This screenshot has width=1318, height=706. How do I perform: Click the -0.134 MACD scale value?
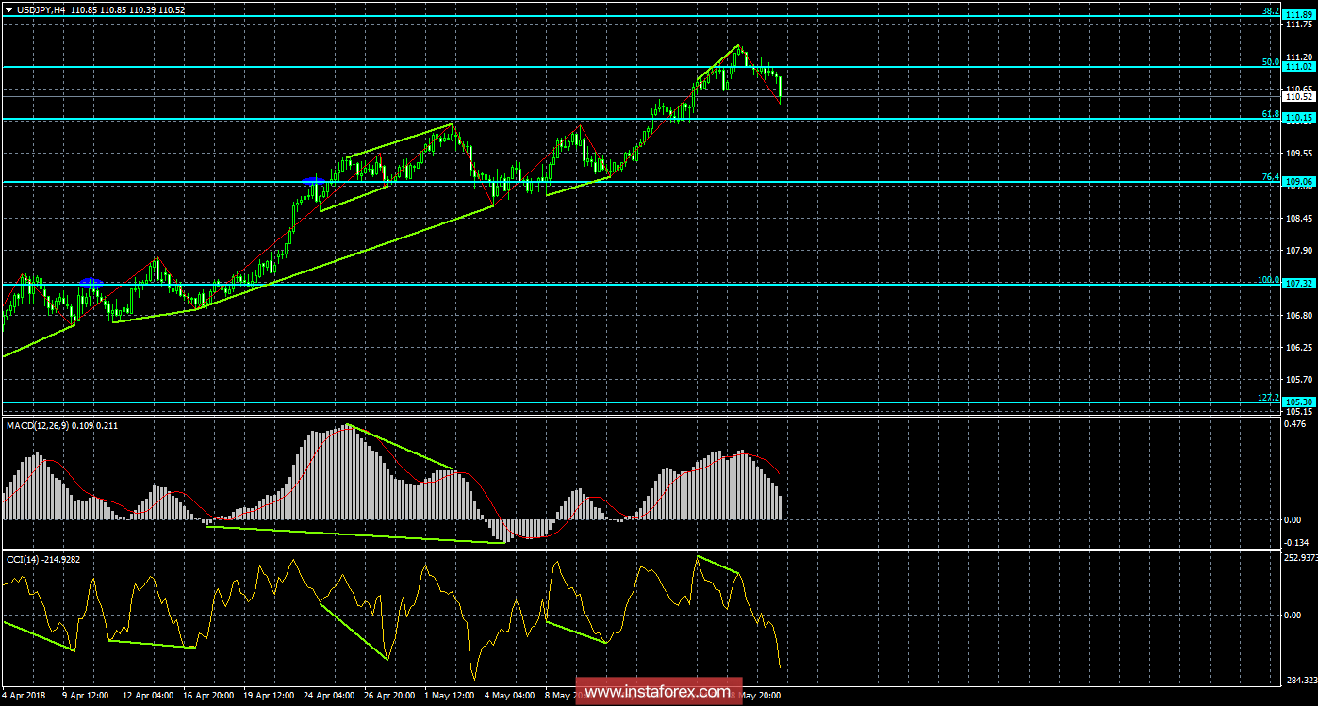coord(1298,542)
